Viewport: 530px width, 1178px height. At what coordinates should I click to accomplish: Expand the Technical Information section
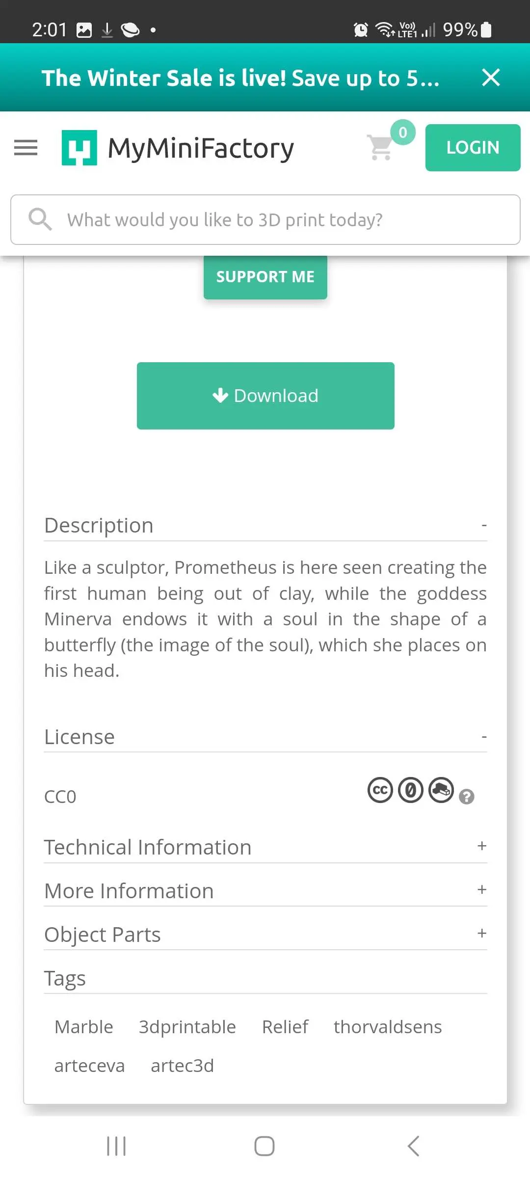tap(482, 846)
